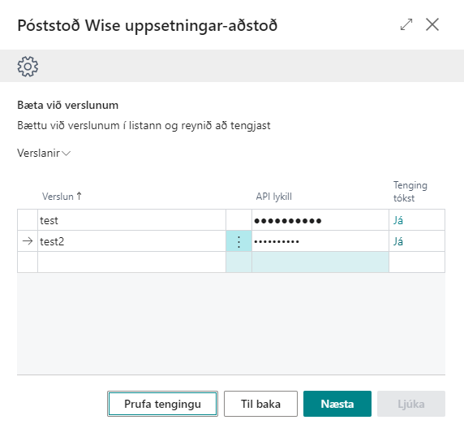Close the Póststoð Wise setup dialog
Viewport: 464px width, 433px height.
432,24
